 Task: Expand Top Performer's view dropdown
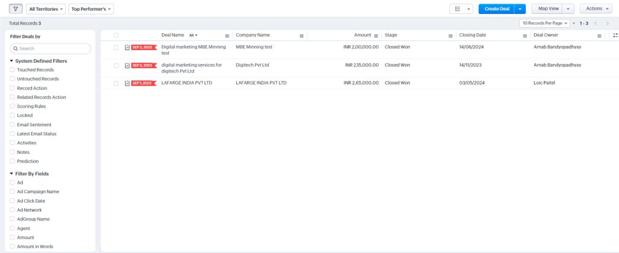[x=91, y=9]
